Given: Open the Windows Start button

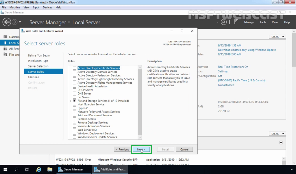Looking at the screenshot, I should pos(5,169).
